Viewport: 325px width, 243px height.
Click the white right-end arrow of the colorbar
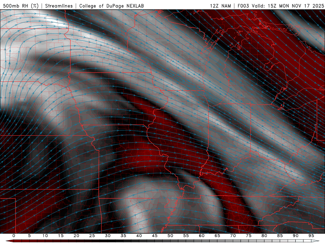[x=315, y=241]
